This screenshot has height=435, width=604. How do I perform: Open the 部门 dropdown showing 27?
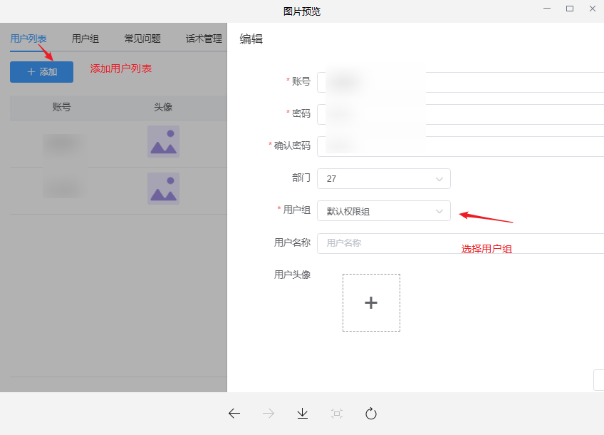tap(383, 178)
